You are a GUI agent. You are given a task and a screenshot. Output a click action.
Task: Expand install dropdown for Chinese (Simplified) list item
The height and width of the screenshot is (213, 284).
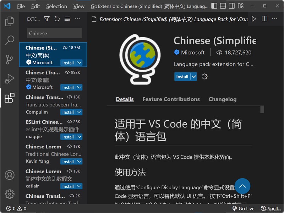pyautogui.click(x=79, y=63)
